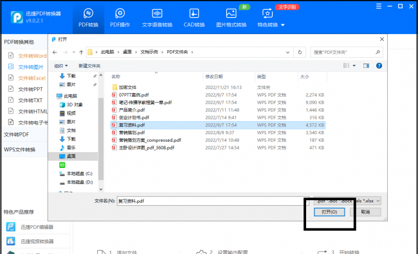Viewport: 418px width, 254px height.
Task: Click the search PDF文件夹 field
Action: coord(347,52)
